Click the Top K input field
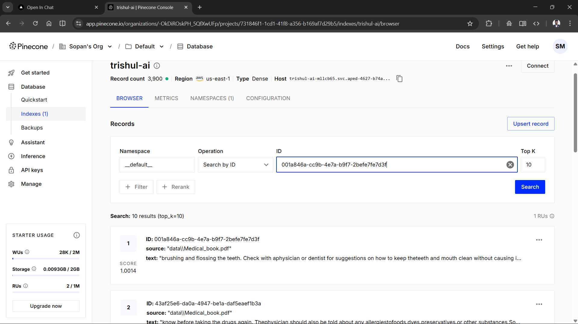 [x=533, y=165]
